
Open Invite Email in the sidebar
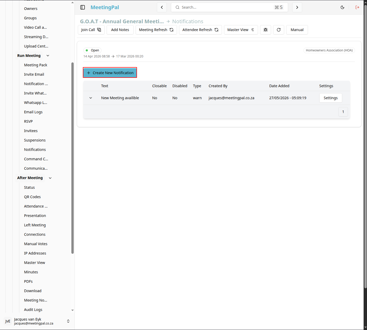(34, 74)
